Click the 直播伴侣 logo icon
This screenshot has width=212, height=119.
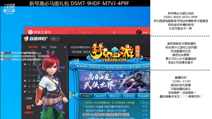click(26, 39)
